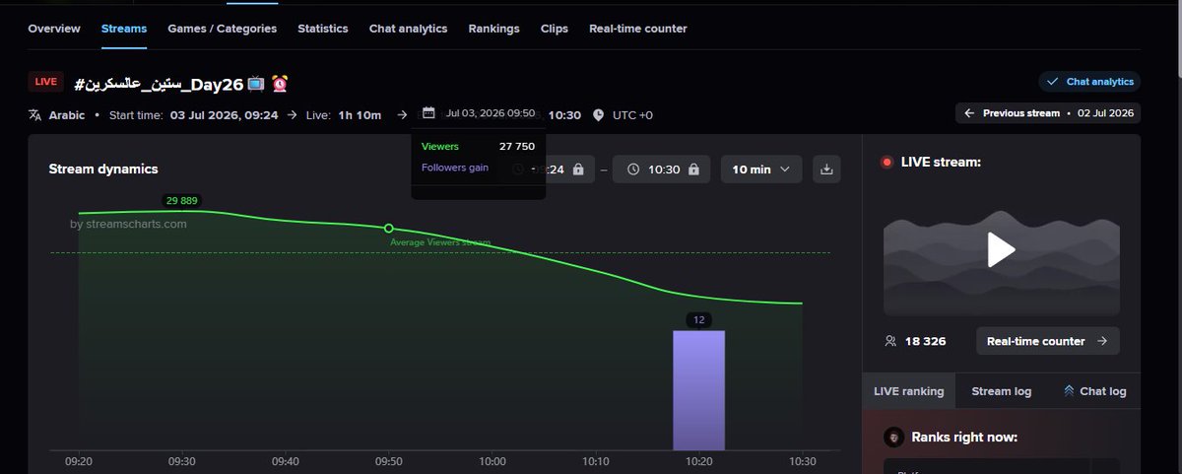
Task: Open the Overview tab
Action: tap(54, 29)
